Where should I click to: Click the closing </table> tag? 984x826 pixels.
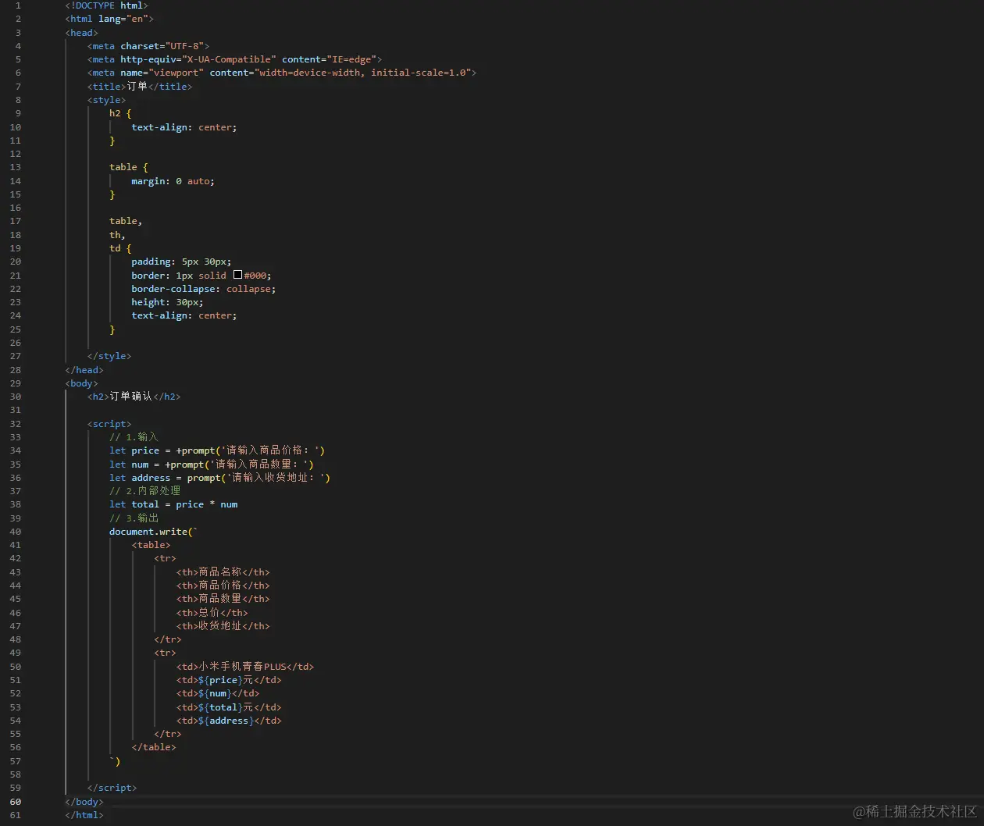[x=154, y=747]
